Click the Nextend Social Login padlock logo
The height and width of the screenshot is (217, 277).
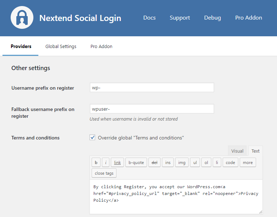22,18
